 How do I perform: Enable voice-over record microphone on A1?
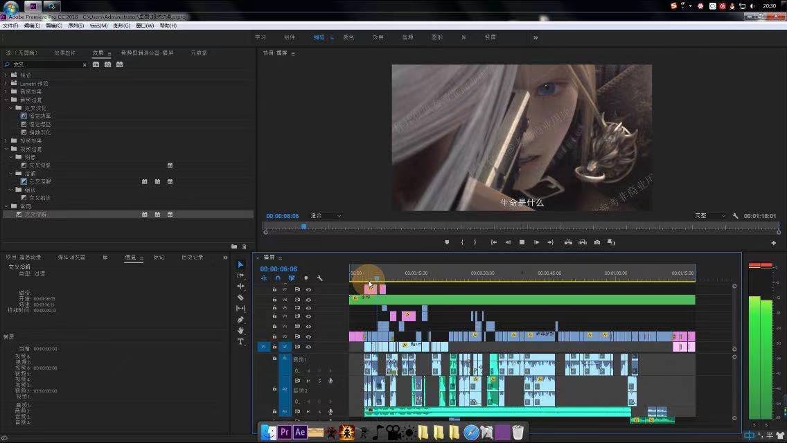tap(330, 381)
